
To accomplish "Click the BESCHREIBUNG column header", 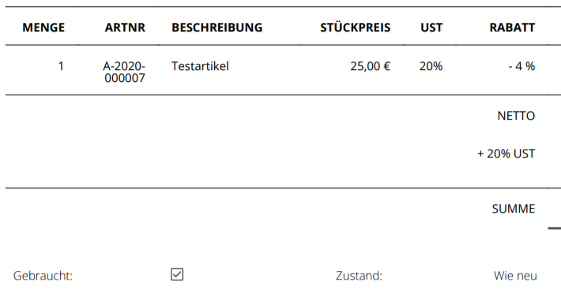I will click(216, 28).
